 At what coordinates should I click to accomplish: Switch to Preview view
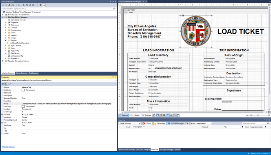[x=146, y=115]
